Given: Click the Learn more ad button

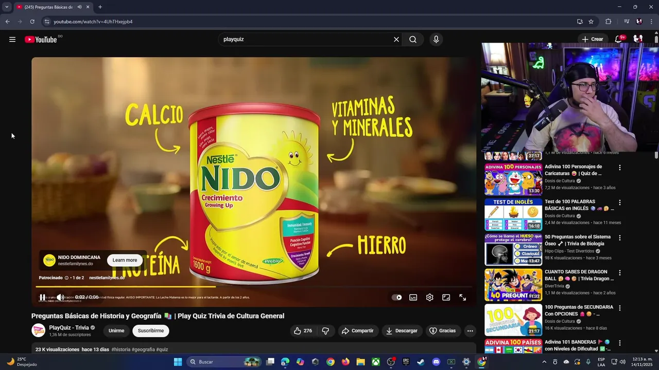Looking at the screenshot, I should point(125,260).
